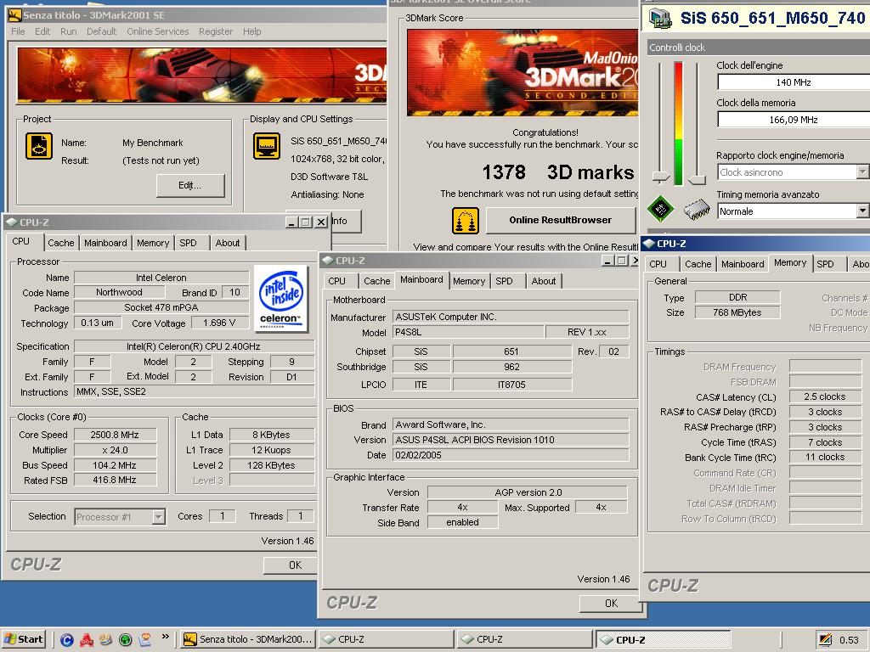The width and height of the screenshot is (870, 652).
Task: Click the Multiplier x 24.0 value
Action: (115, 450)
